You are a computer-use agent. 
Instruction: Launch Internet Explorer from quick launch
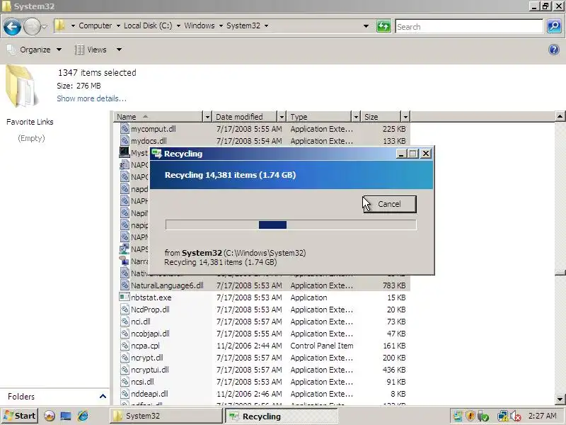coord(83,416)
